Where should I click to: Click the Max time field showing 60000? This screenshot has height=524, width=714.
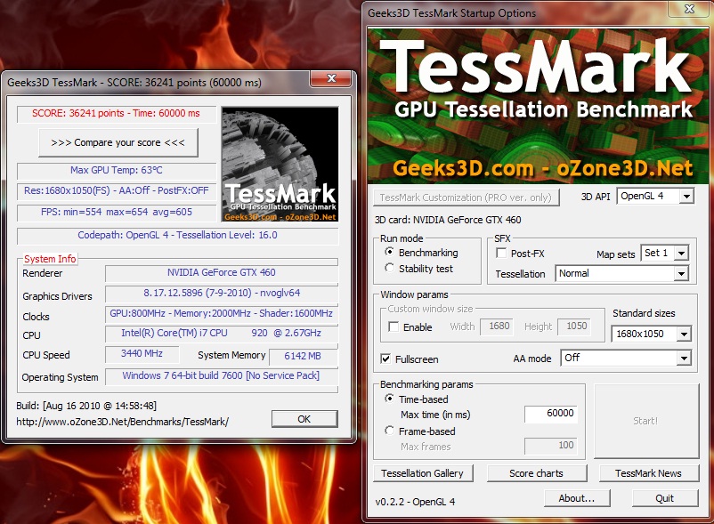pyautogui.click(x=551, y=414)
